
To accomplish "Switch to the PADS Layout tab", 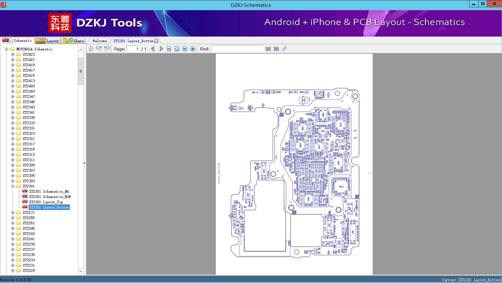I will [47, 41].
